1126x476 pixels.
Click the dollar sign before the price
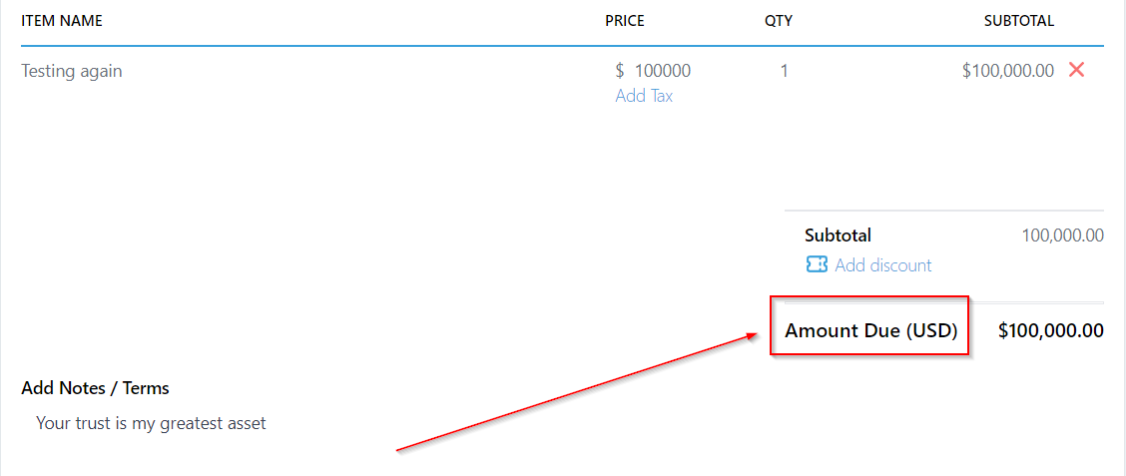620,71
